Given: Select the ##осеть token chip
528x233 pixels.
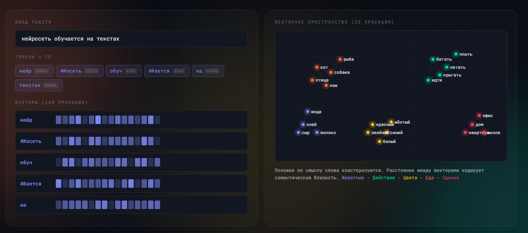Looking at the screenshot, I should pos(79,71).
